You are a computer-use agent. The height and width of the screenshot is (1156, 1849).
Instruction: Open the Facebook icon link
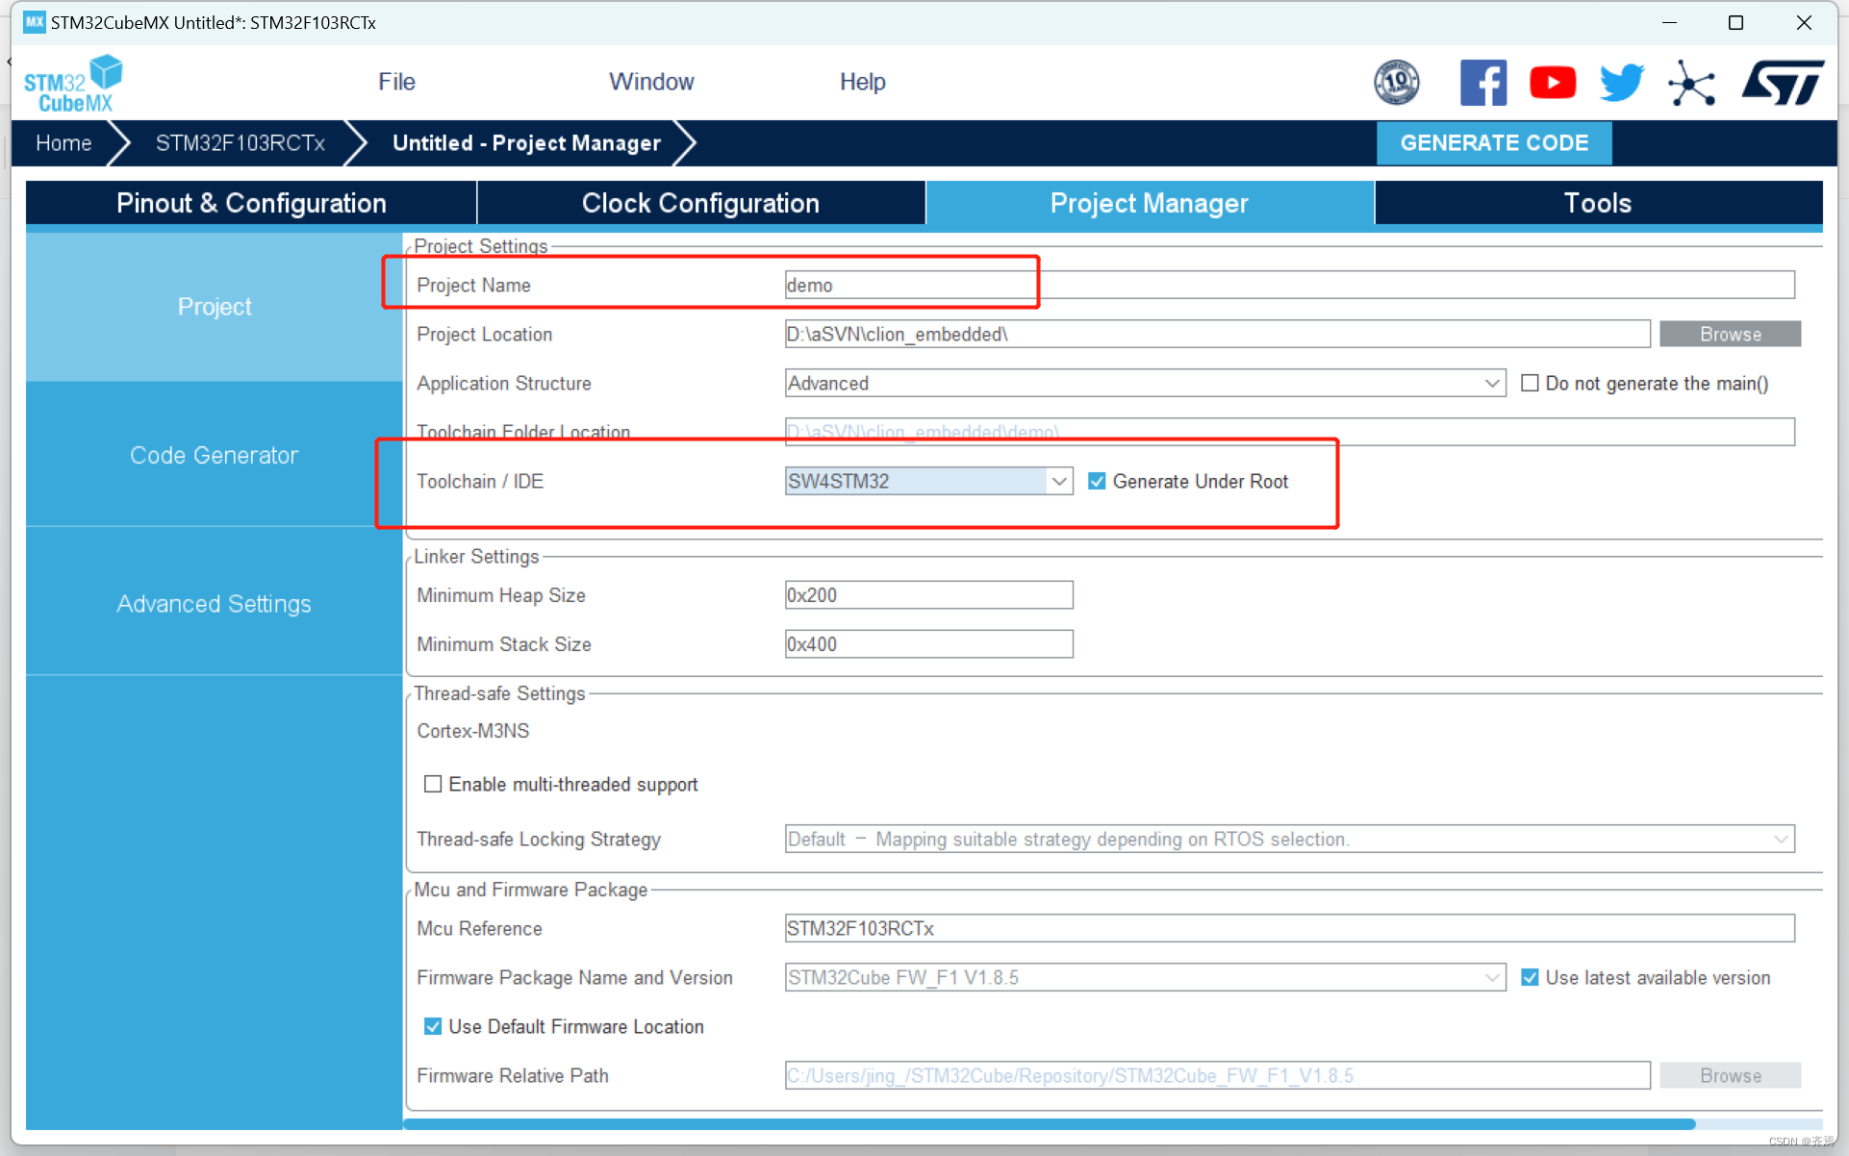pos(1482,83)
